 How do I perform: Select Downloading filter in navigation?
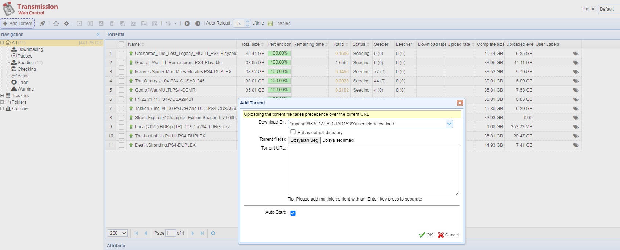point(30,49)
